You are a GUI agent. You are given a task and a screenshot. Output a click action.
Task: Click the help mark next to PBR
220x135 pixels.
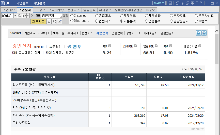coord(171,46)
